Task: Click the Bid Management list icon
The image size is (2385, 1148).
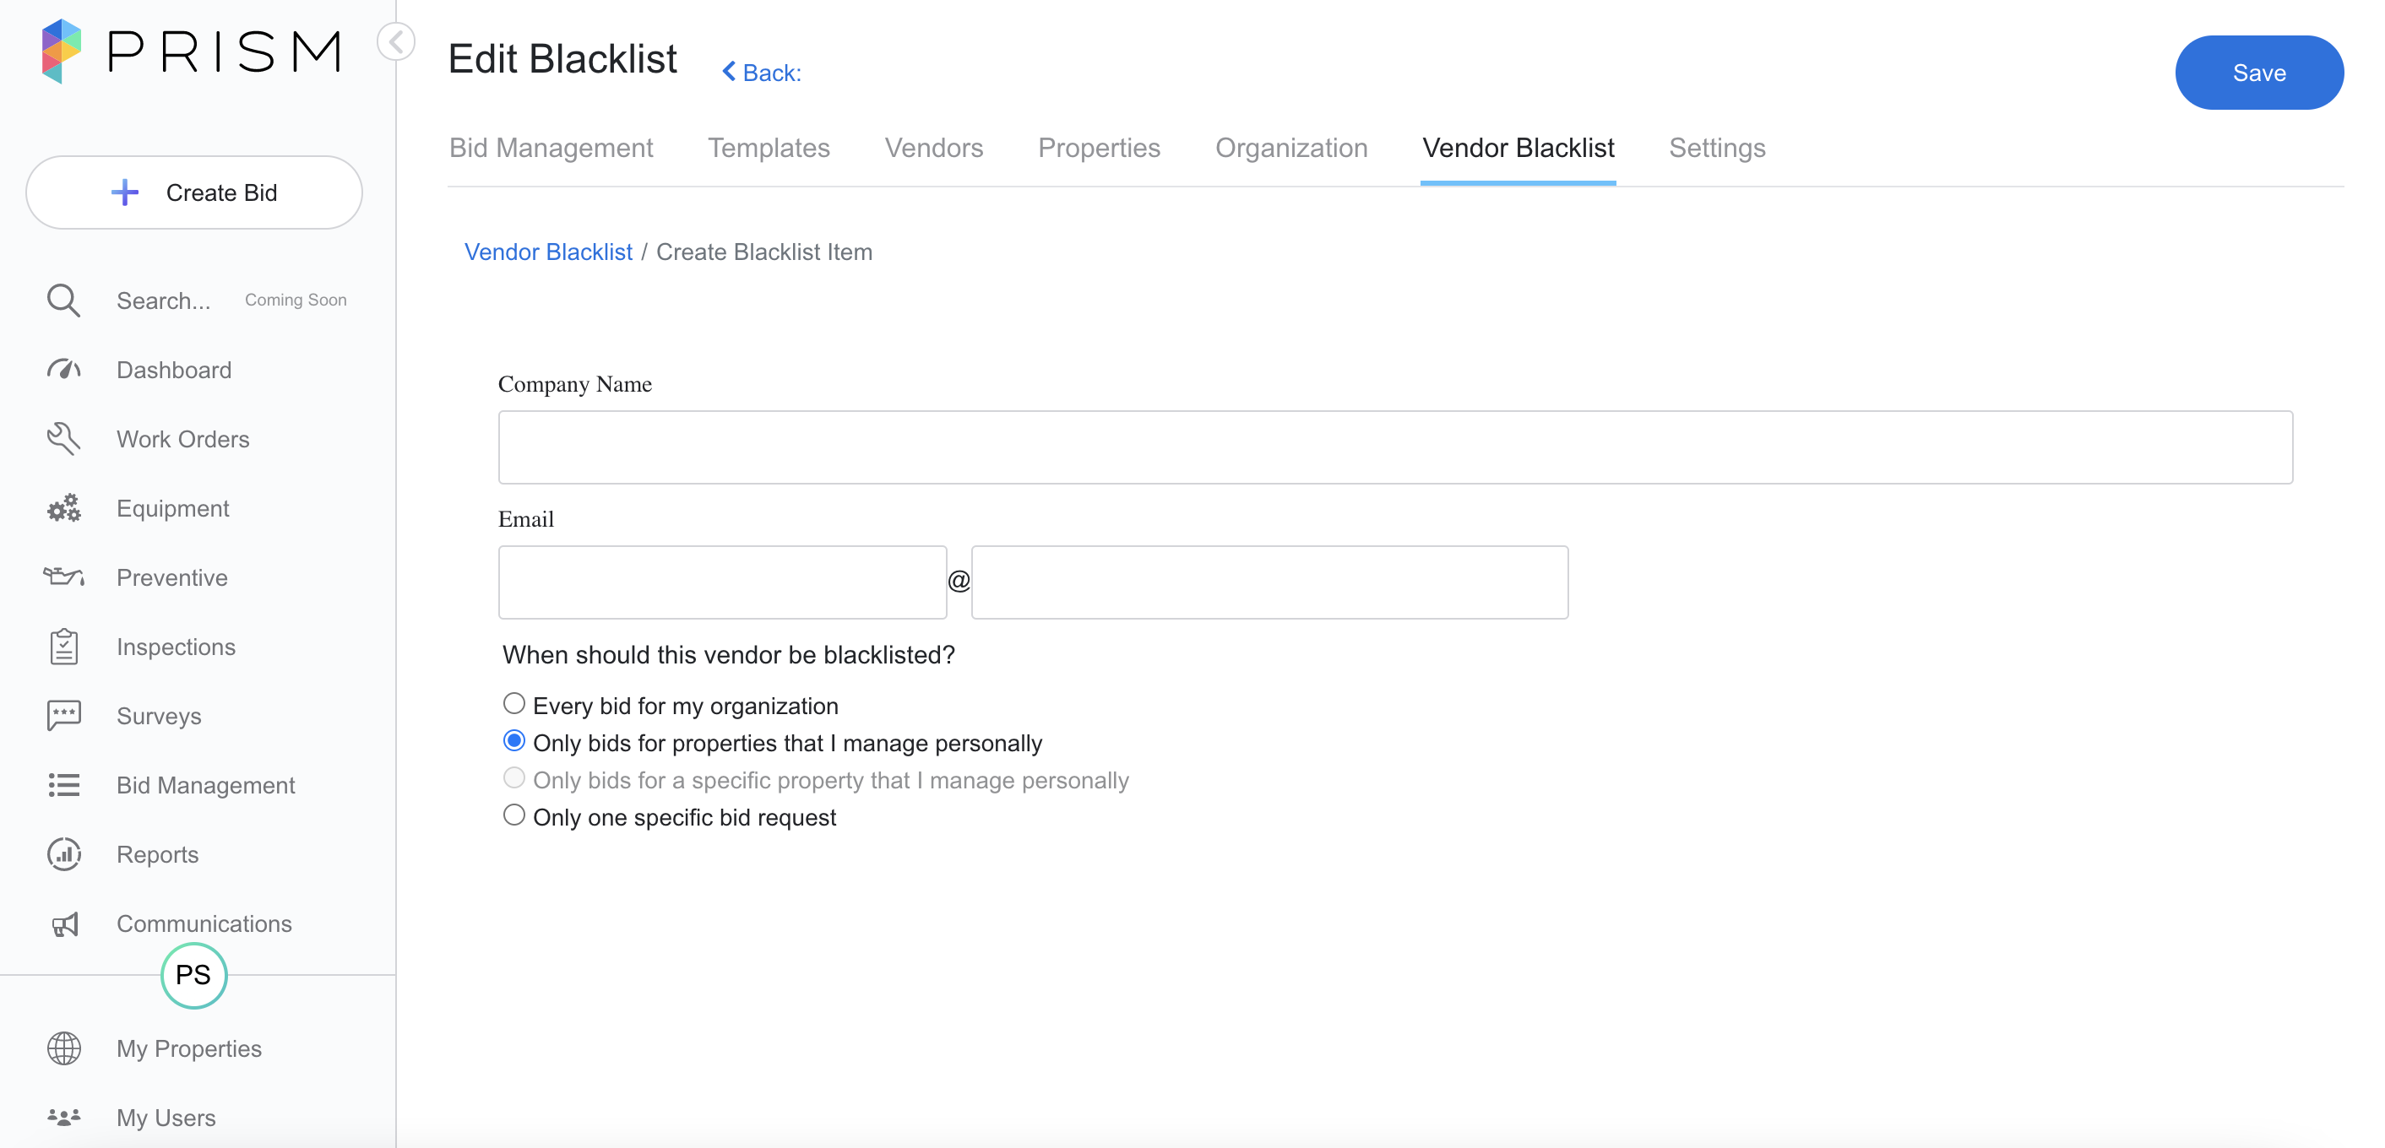Action: point(64,785)
